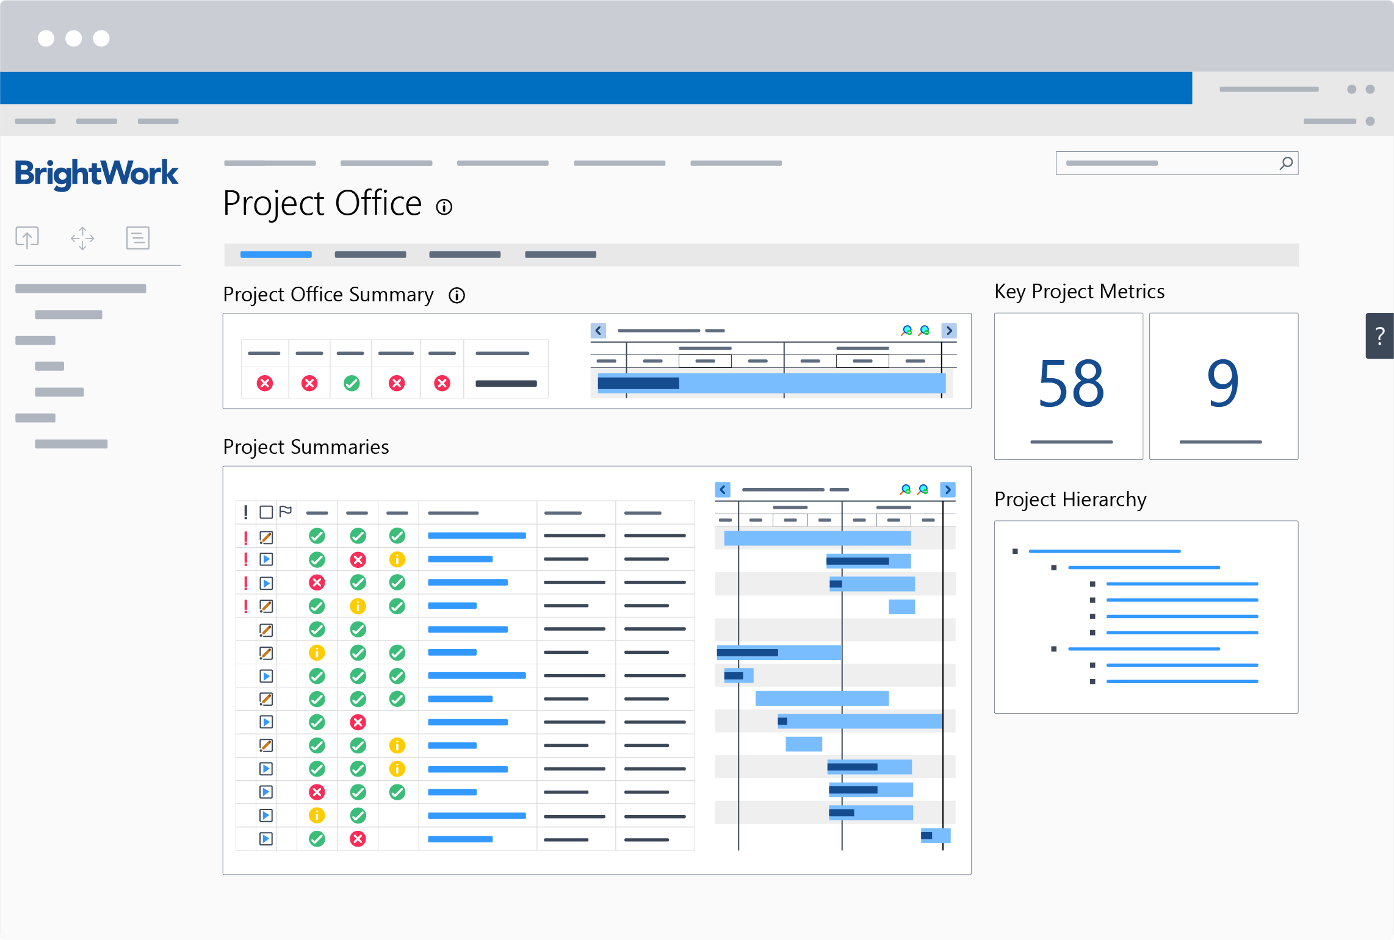Click the info icon beside Project Office title
This screenshot has width=1394, height=940.
click(444, 206)
